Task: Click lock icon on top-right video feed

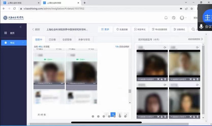Action: point(194,79)
